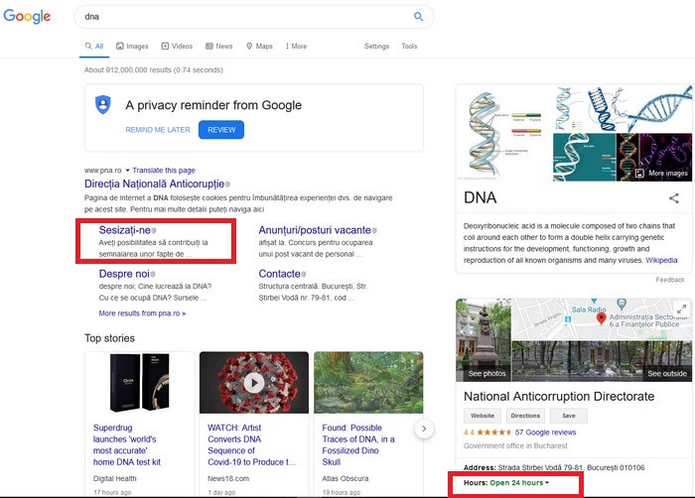This screenshot has height=498, width=695.
Task: Click the next arrow in Top stories carousel
Action: (424, 429)
